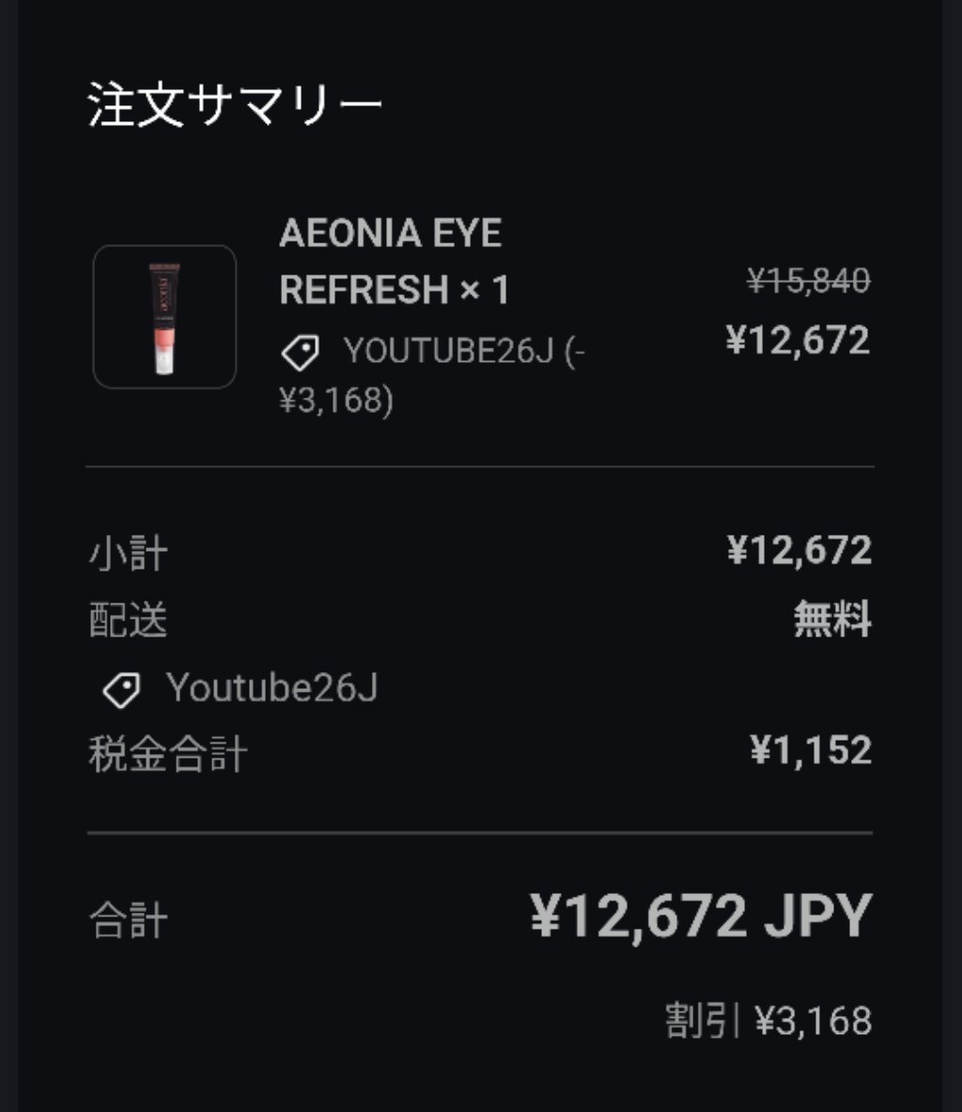The height and width of the screenshot is (1112, 962).
Task: Click the 合計 total label
Action: click(129, 920)
